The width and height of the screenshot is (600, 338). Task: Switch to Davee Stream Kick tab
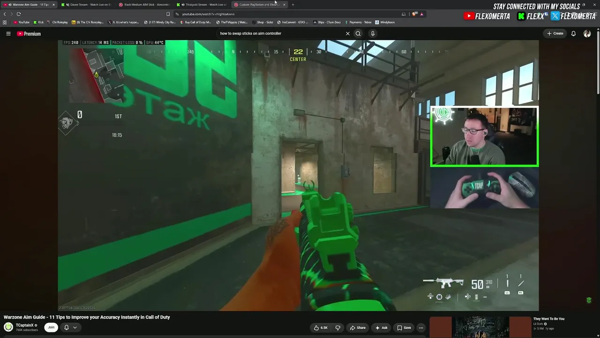87,5
